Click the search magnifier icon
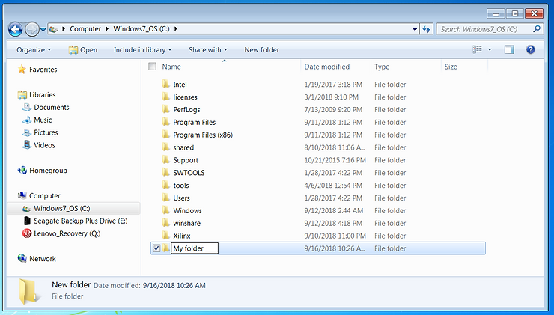The image size is (554, 315). click(537, 29)
